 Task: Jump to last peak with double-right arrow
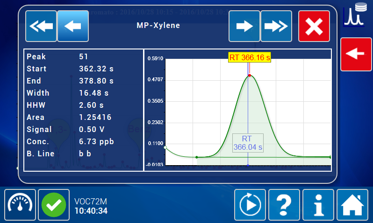pos(276,26)
